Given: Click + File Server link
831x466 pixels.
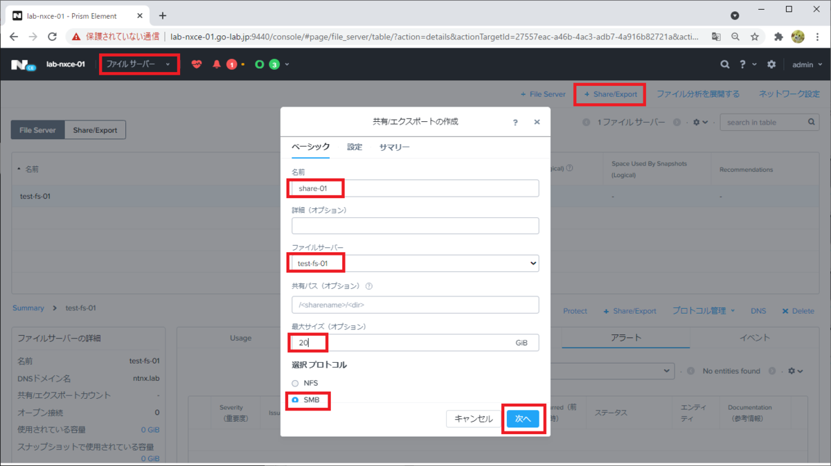Looking at the screenshot, I should tap(543, 93).
